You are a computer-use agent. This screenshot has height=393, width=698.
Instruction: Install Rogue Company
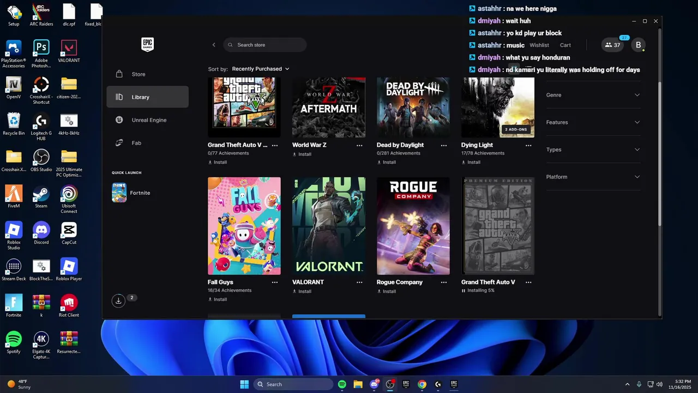coord(387,291)
